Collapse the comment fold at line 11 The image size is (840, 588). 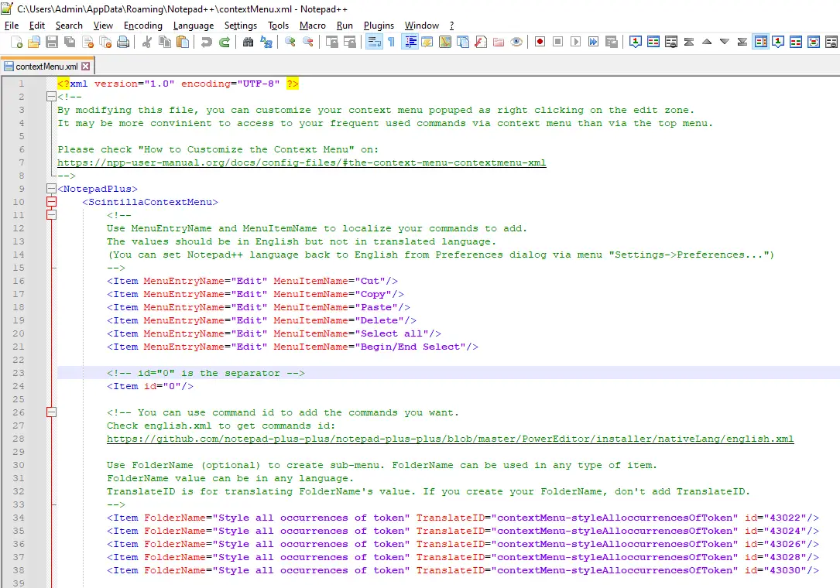(51, 215)
